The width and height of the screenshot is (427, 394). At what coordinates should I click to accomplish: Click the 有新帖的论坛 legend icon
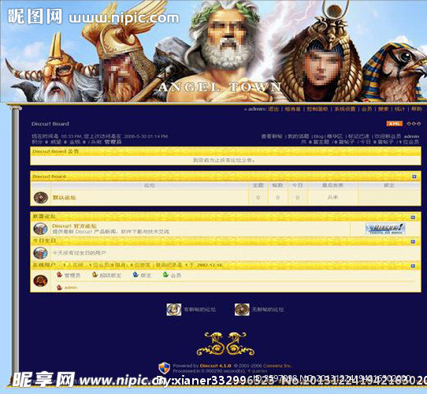(174, 310)
